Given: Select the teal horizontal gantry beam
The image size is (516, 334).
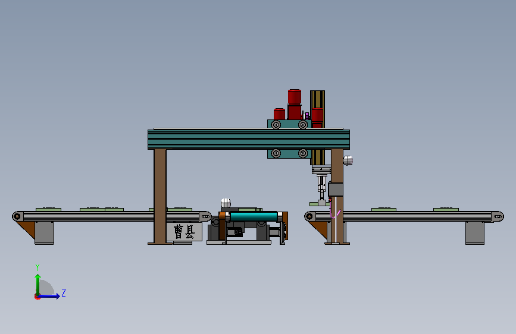Looking at the screenshot, I should coord(249,139).
